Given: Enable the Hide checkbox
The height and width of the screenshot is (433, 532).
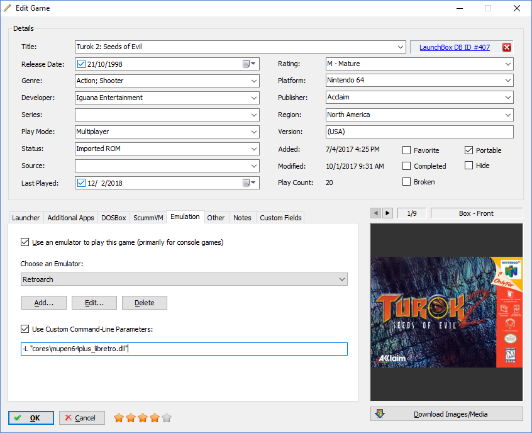Looking at the screenshot, I should pos(468,166).
